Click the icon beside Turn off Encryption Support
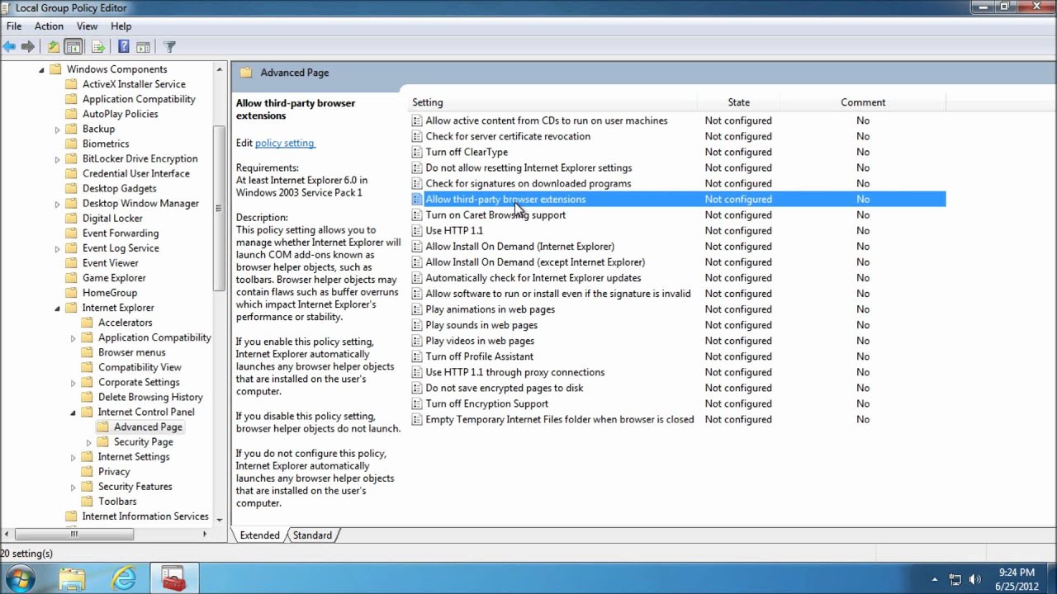The height and width of the screenshot is (594, 1057). tap(417, 403)
